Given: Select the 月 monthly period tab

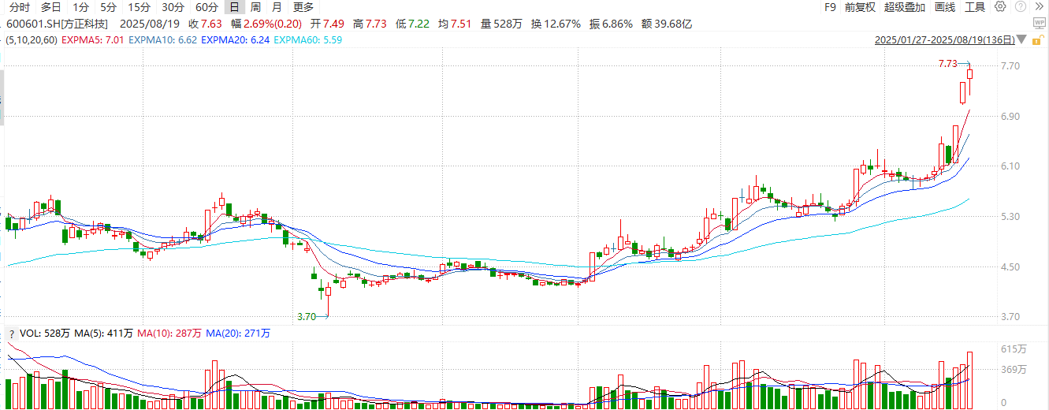Looking at the screenshot, I should 277,7.
